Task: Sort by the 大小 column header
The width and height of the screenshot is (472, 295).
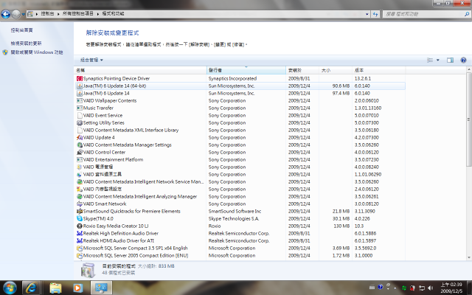Action: point(336,70)
